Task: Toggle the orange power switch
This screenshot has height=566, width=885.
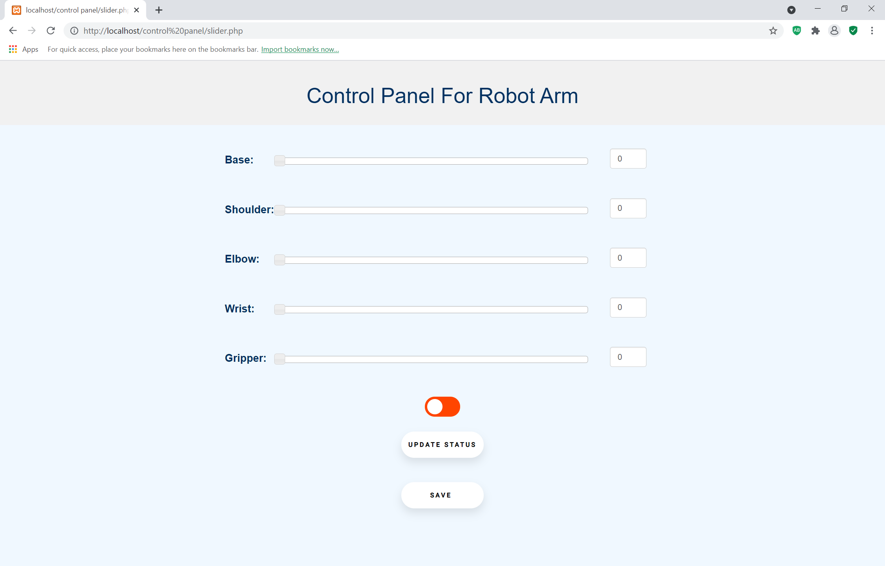Action: point(442,406)
